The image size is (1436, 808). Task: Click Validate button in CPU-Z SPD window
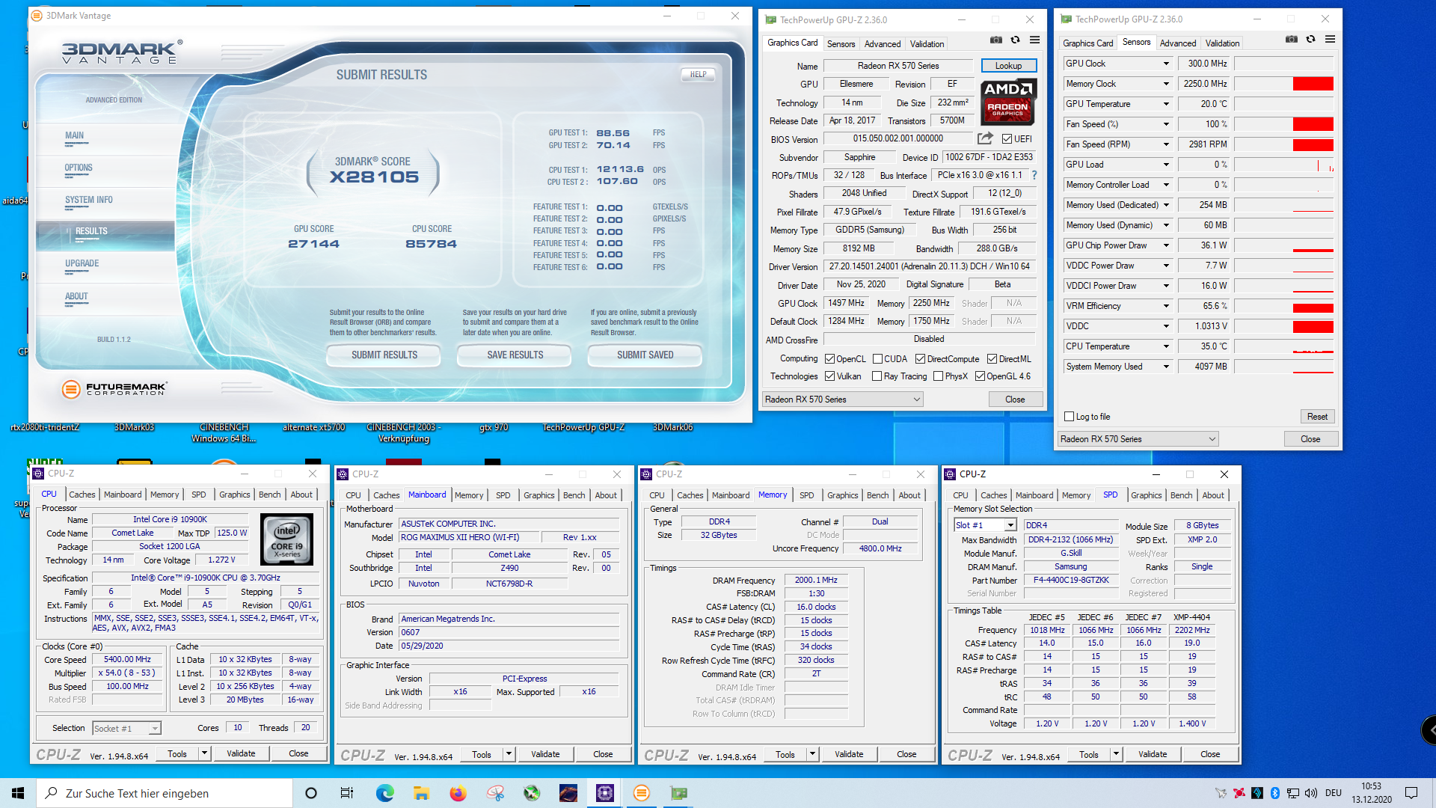click(x=1153, y=754)
